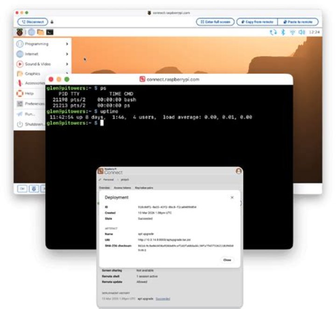Viewport: 336px width, 309px height.
Task: Open the Succeeded link in deployment history
Action: tap(163, 299)
